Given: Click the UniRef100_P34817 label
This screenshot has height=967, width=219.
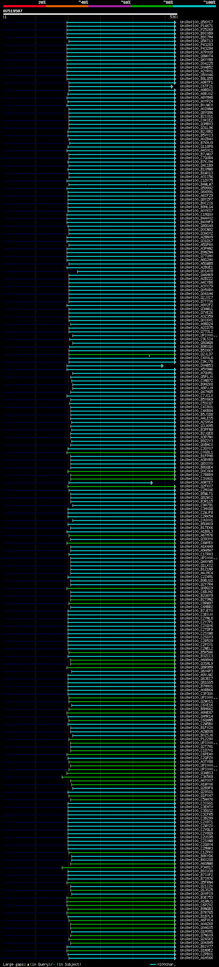Looking at the screenshot, I should 196,867.
